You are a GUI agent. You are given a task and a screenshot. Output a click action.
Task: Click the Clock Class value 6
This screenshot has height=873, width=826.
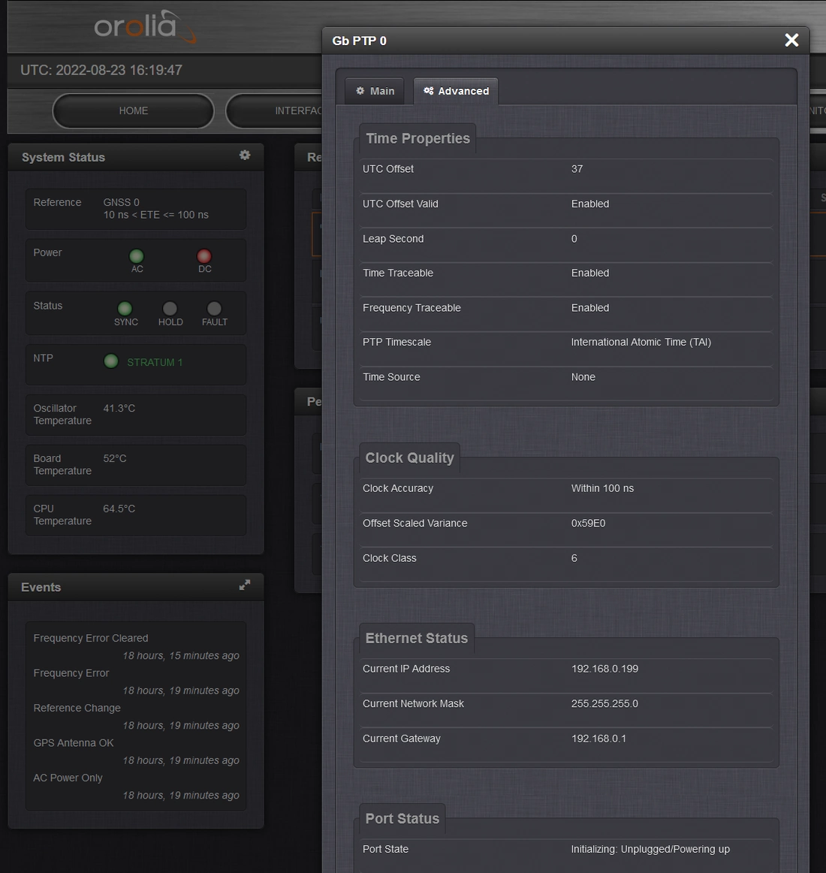(574, 558)
